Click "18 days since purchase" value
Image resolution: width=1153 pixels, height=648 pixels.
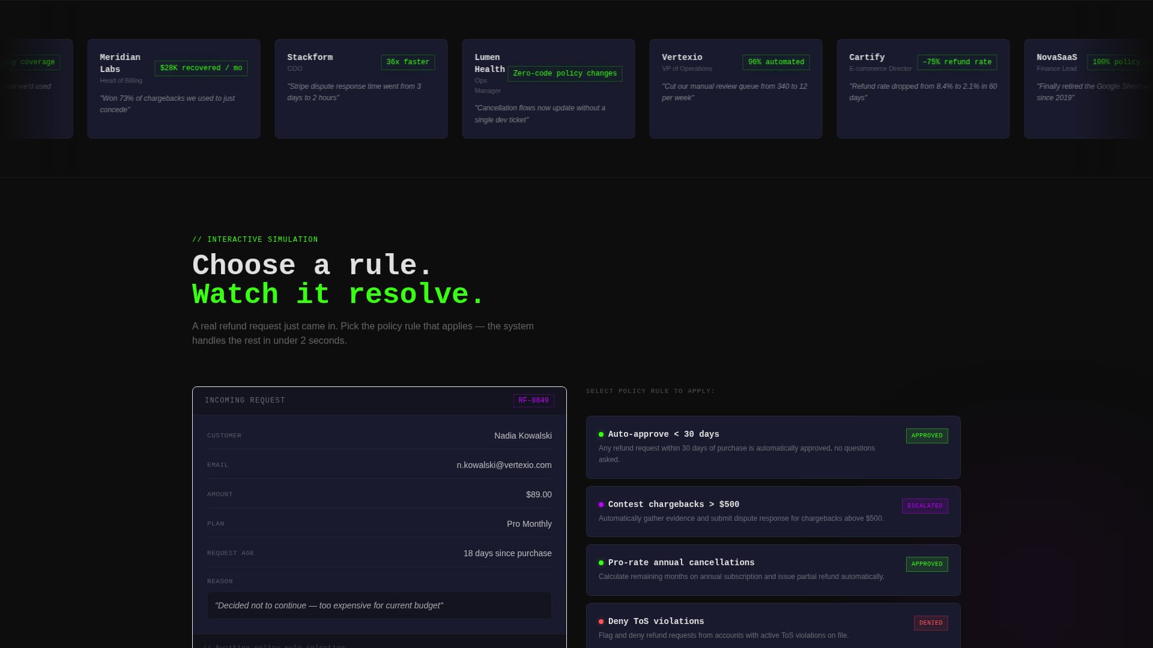pyautogui.click(x=507, y=553)
